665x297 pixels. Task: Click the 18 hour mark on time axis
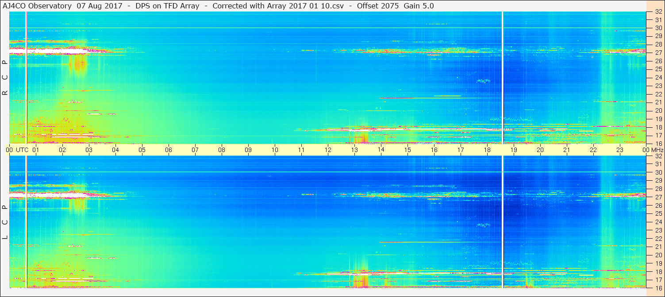(487, 150)
